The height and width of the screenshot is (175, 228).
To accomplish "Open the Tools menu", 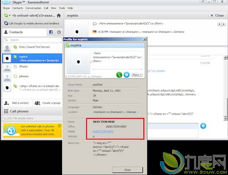I will pyautogui.click(x=62, y=8).
